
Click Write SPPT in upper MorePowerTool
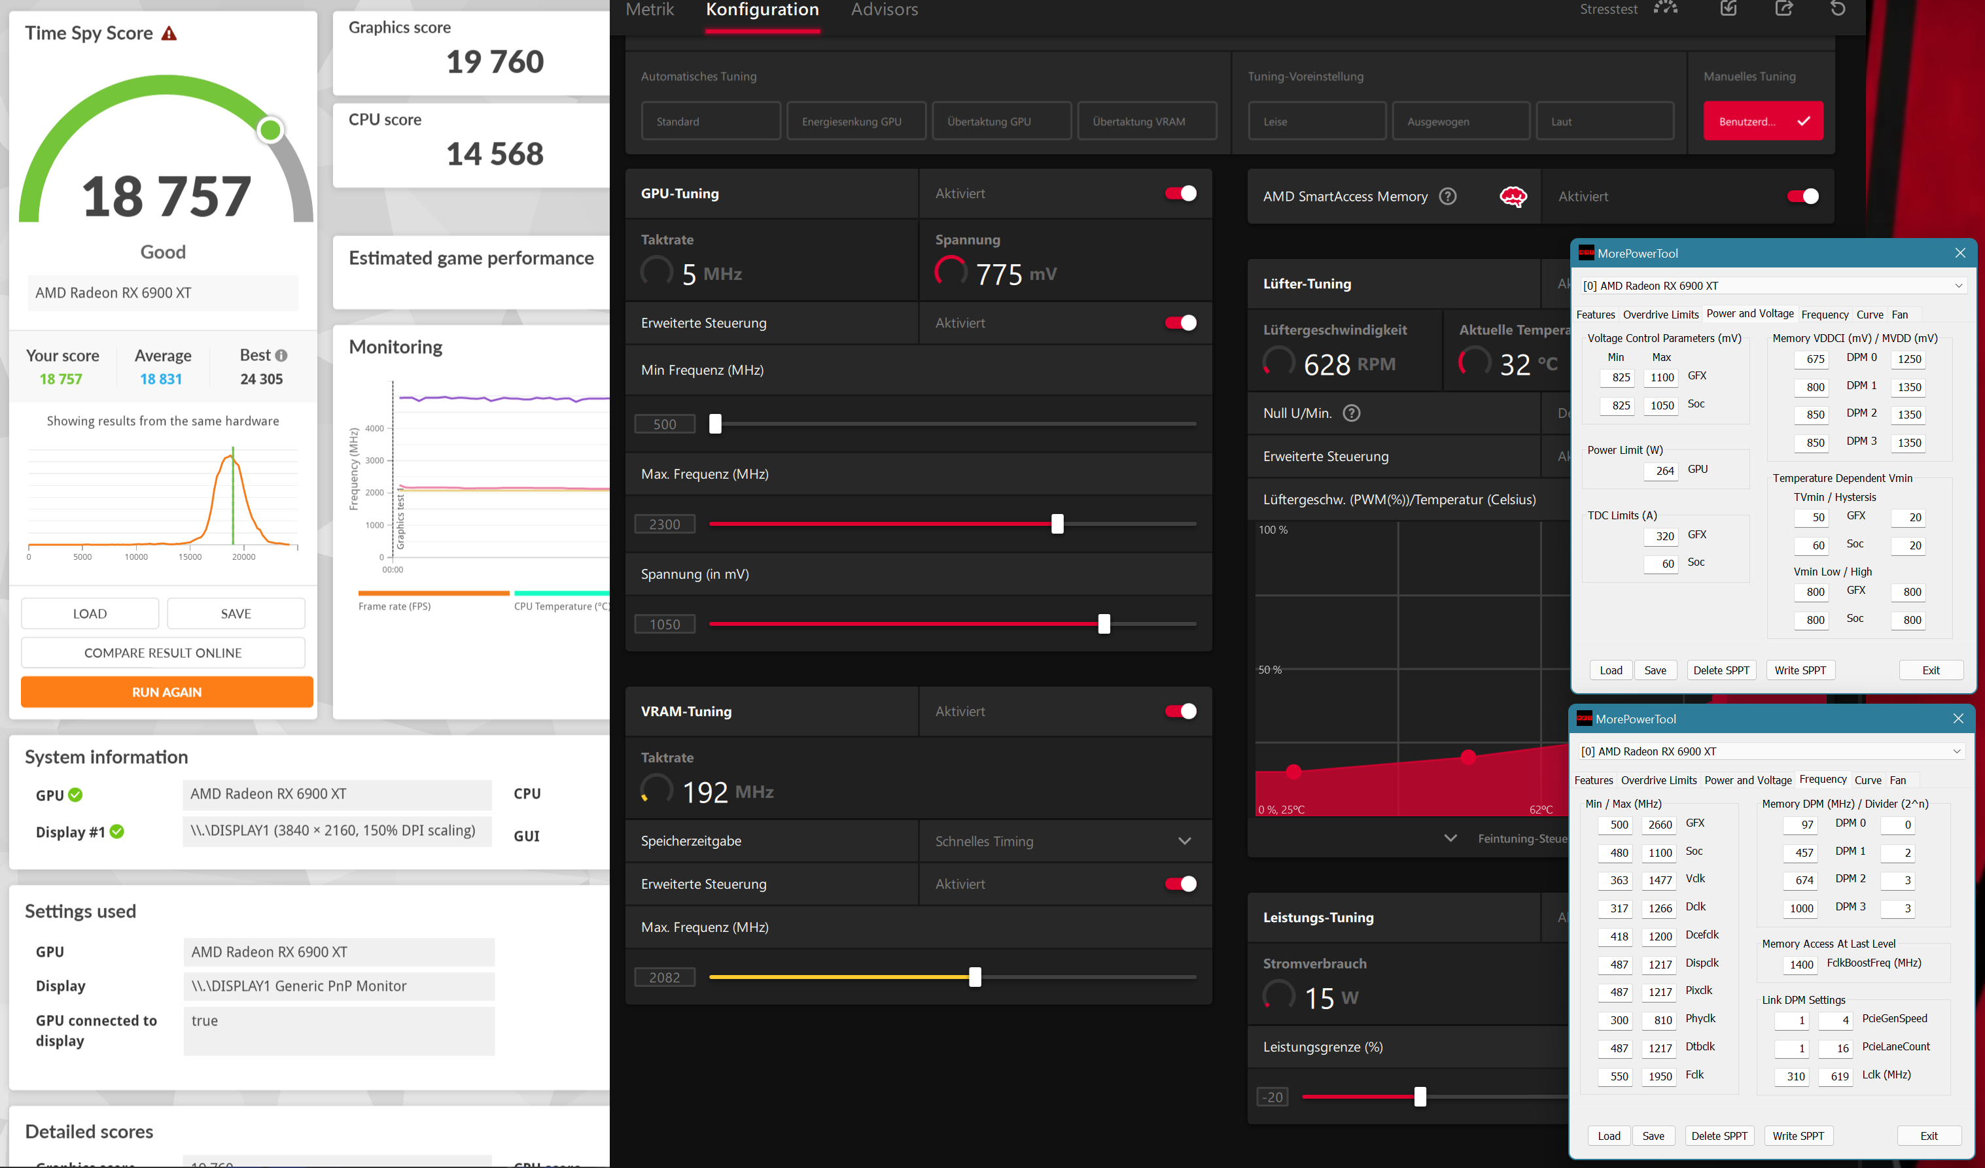pyautogui.click(x=1800, y=670)
